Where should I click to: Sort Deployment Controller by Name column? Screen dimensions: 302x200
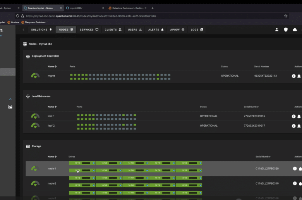coord(52,67)
